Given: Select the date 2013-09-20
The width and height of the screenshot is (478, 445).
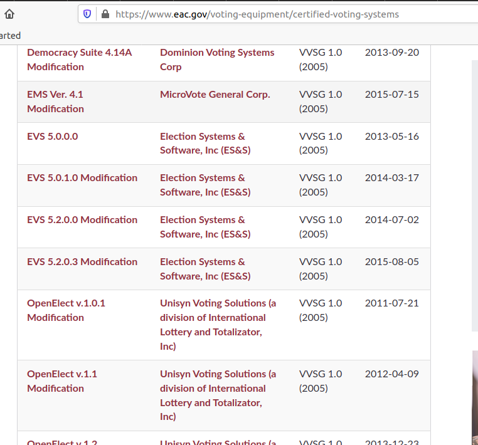Looking at the screenshot, I should click(392, 53).
